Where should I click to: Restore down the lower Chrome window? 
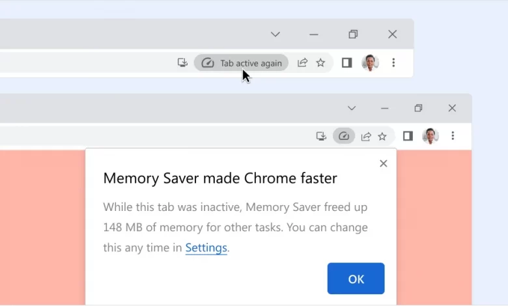point(418,108)
